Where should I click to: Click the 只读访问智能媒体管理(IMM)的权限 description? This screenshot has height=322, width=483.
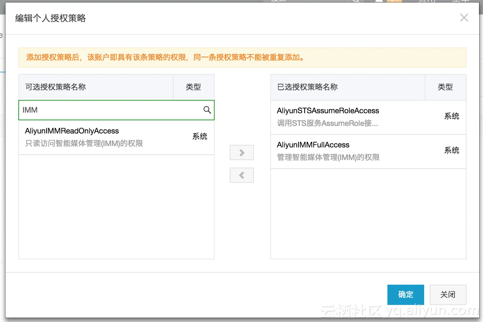(84, 143)
